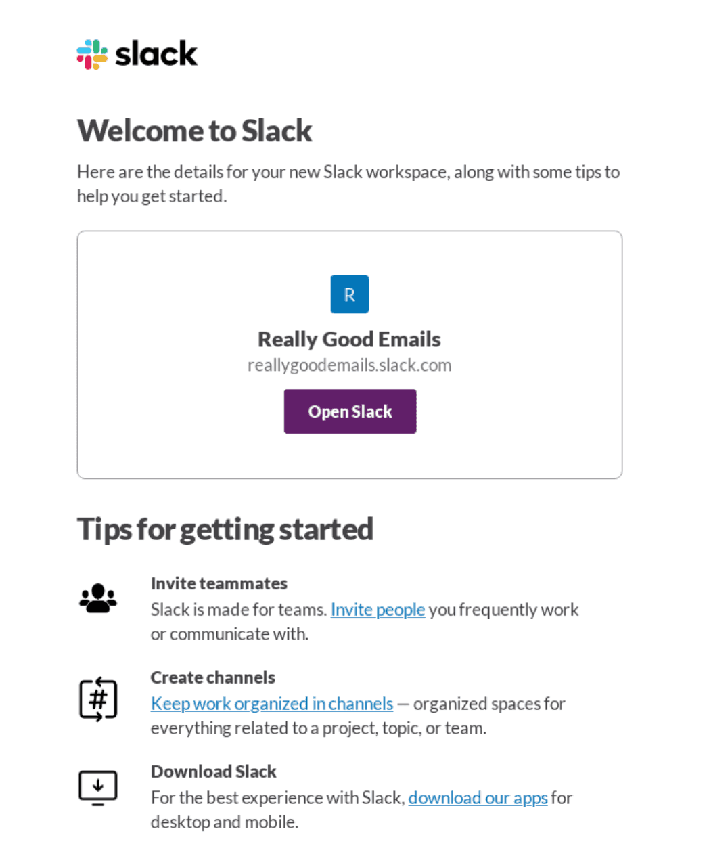709x850 pixels.
Task: Click the Invite teammates people icon
Action: point(97,598)
